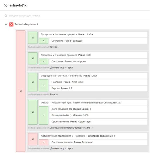Click the search magnifier icon

point(6,16)
